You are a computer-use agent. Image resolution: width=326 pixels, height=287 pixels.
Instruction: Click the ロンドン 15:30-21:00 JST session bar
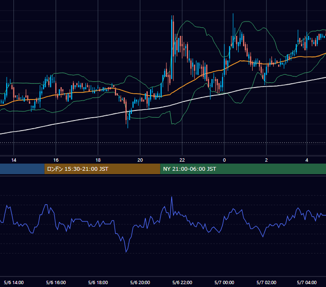tap(102, 169)
